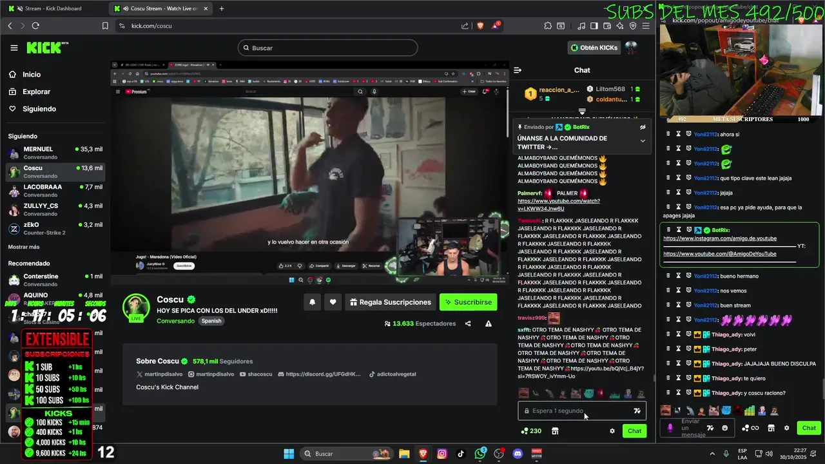Open the Kick hamburger menu
The image size is (825, 464).
14,48
